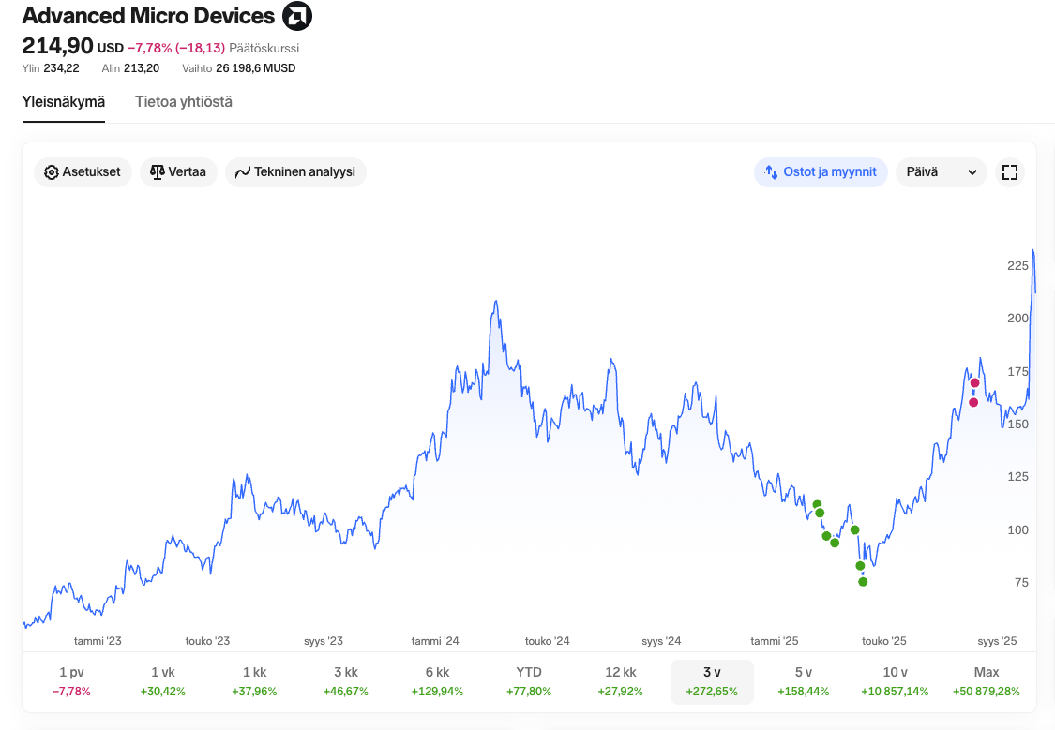Click the tammi '24 axis label
Screen dimensions: 1055x730
point(435,641)
